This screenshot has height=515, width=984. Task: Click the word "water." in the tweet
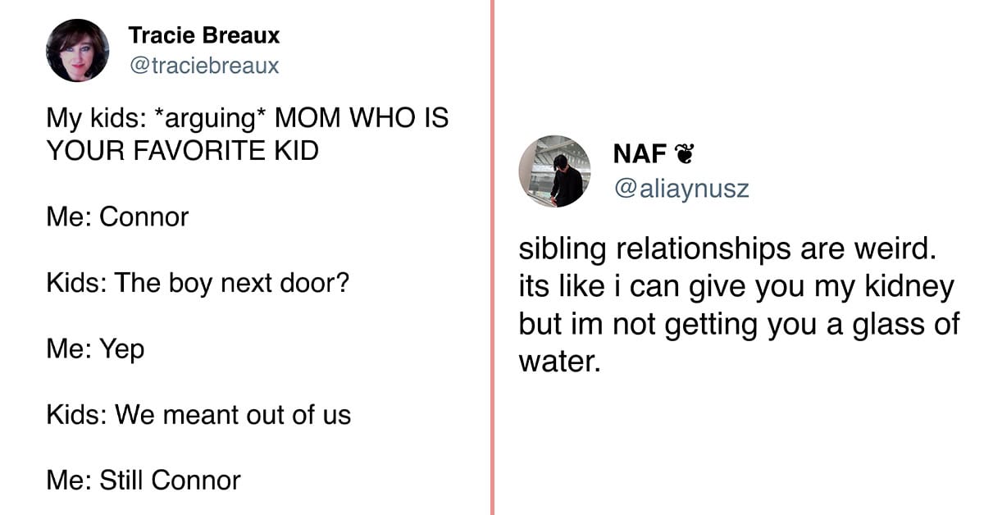click(559, 362)
